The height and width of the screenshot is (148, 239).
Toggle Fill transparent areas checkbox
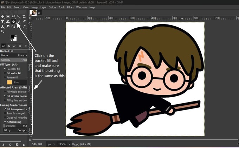point(15,109)
